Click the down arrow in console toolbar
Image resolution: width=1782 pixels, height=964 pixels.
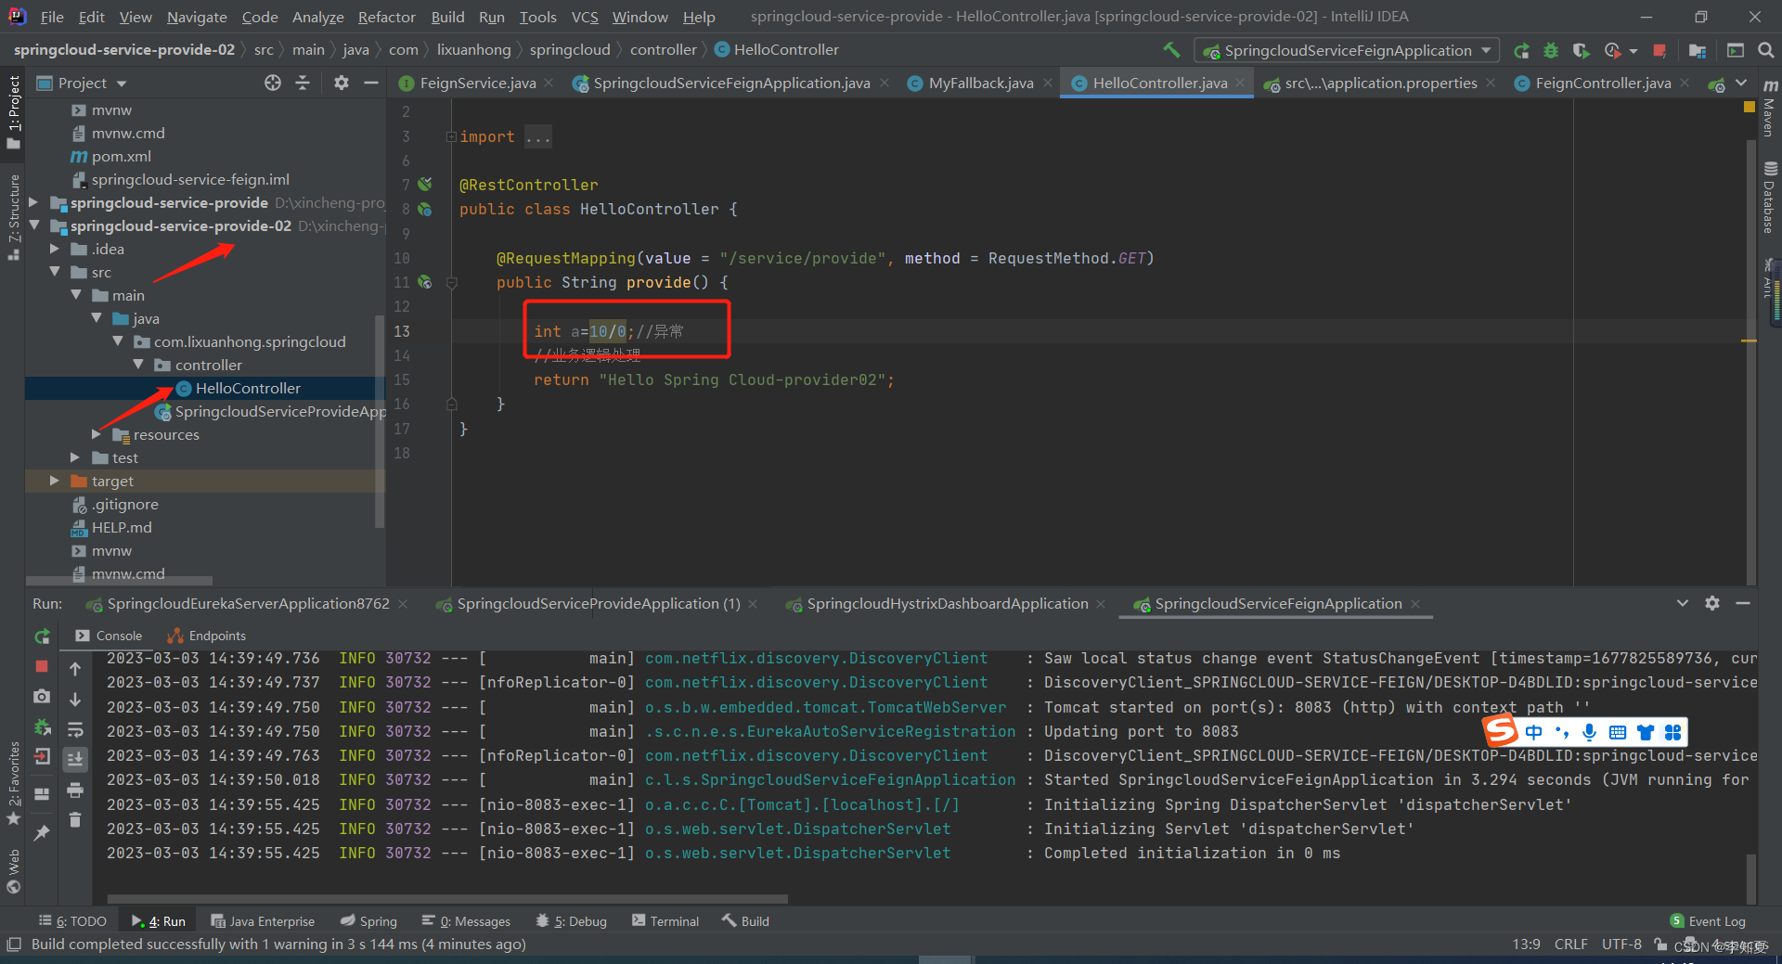(x=75, y=699)
